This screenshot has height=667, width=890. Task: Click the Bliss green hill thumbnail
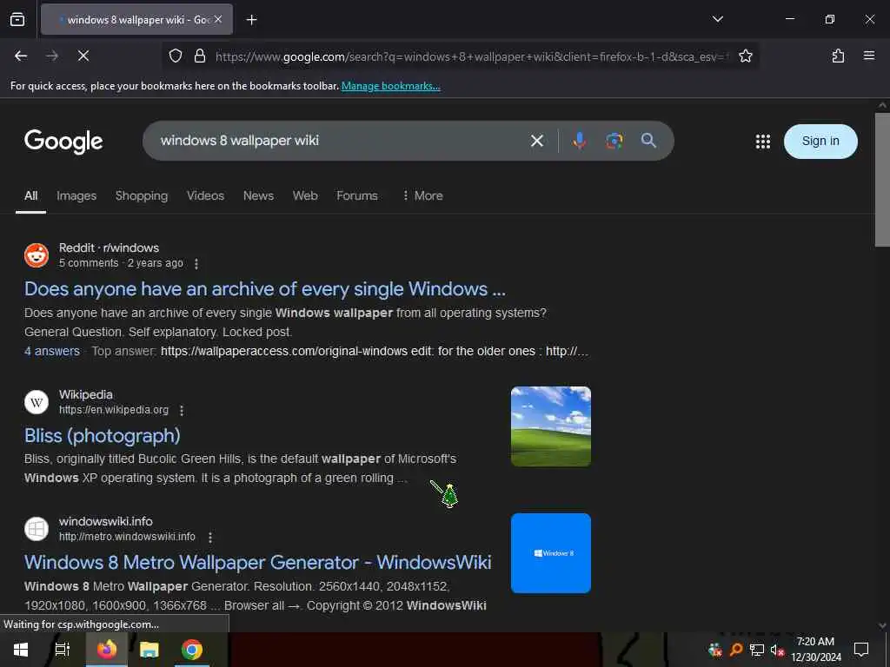pos(550,426)
